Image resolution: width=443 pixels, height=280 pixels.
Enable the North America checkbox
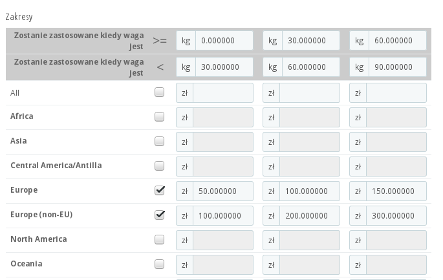(159, 240)
